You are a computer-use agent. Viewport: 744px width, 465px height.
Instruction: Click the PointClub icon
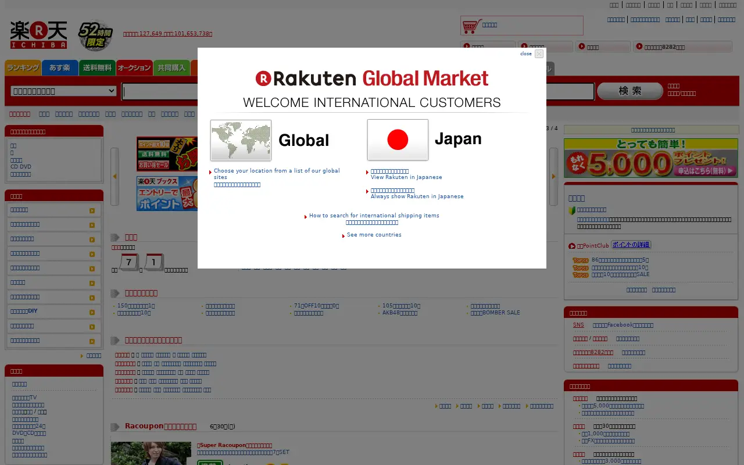(572, 246)
